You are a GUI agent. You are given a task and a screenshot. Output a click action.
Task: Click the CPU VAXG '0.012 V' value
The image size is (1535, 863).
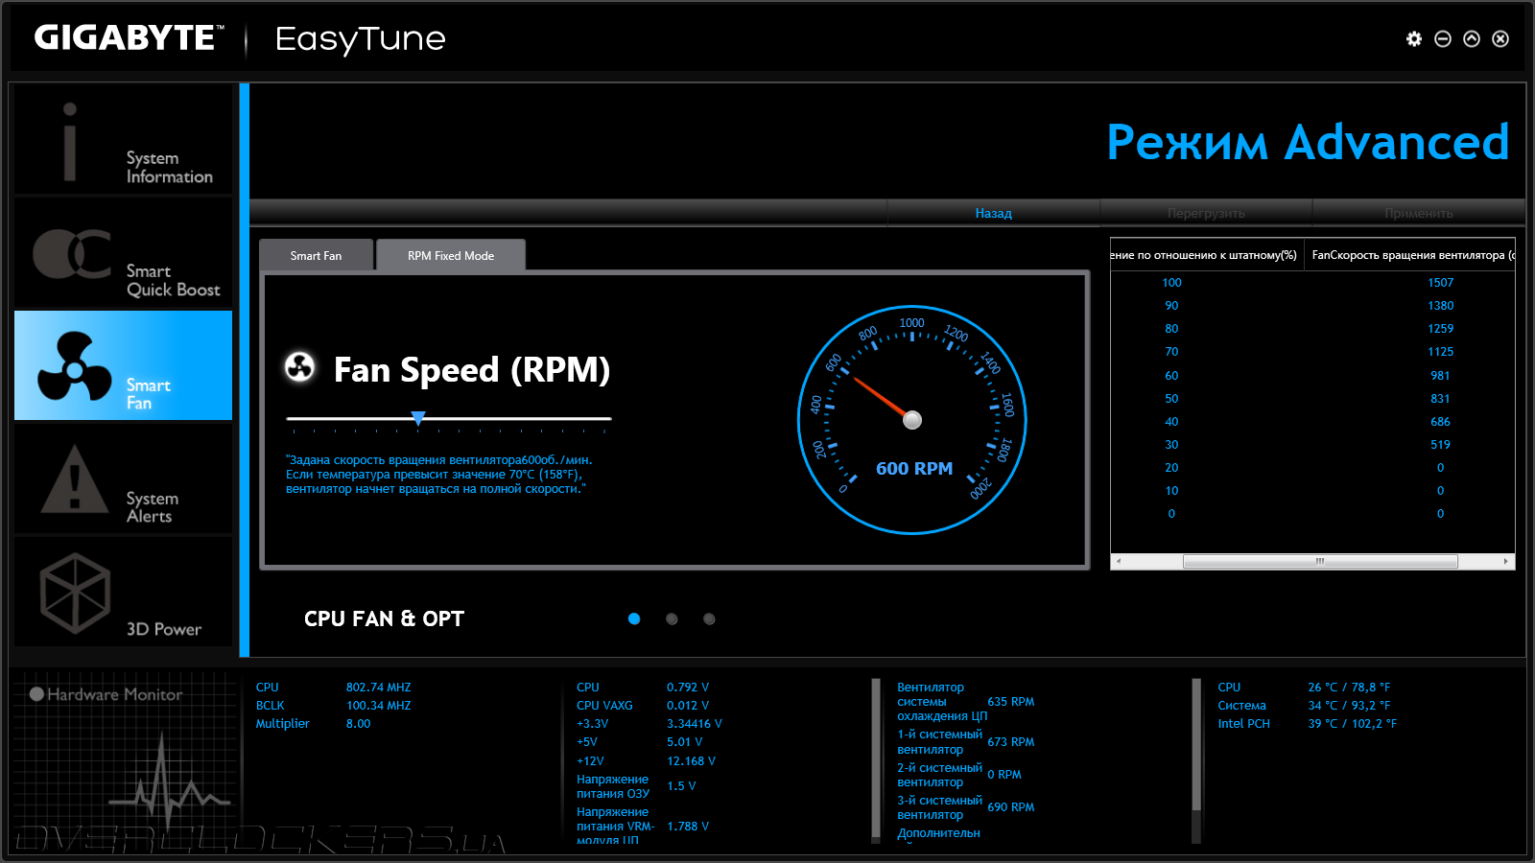688,706
